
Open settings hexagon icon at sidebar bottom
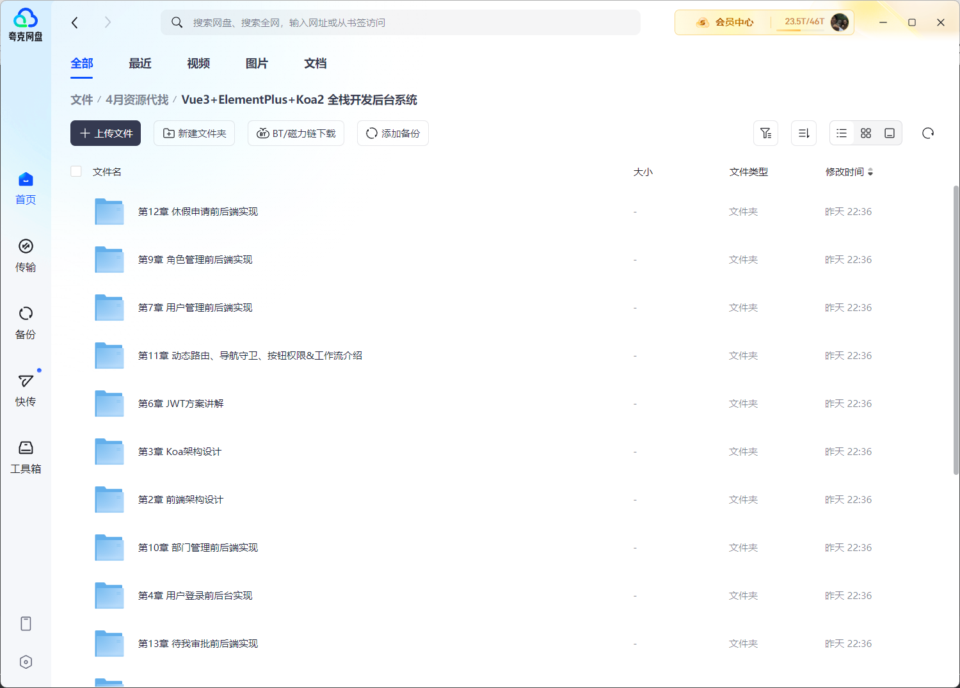click(x=26, y=662)
